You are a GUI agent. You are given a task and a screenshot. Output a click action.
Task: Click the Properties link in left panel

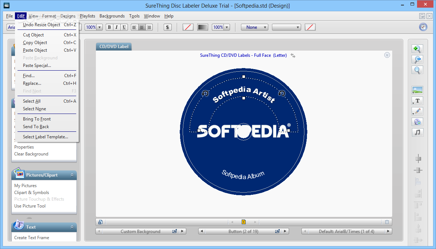[x=24, y=147]
